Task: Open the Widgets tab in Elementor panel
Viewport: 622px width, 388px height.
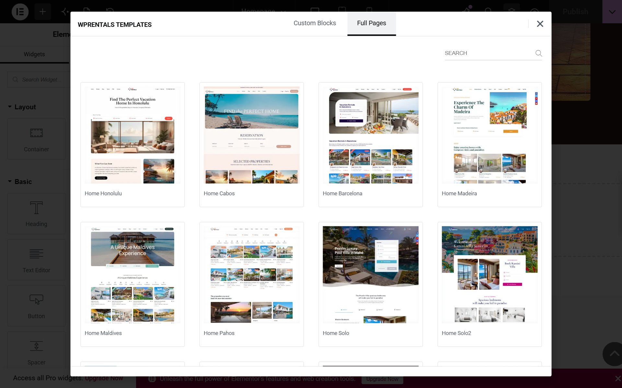Action: click(34, 54)
